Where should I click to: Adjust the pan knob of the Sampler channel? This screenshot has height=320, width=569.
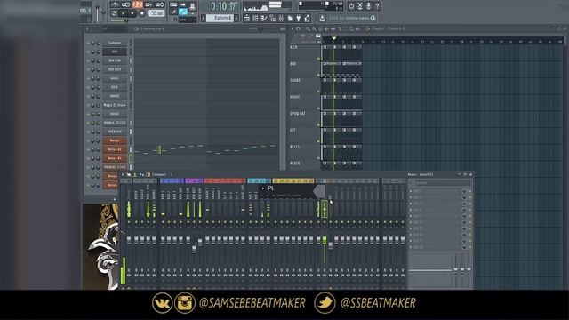click(x=93, y=43)
